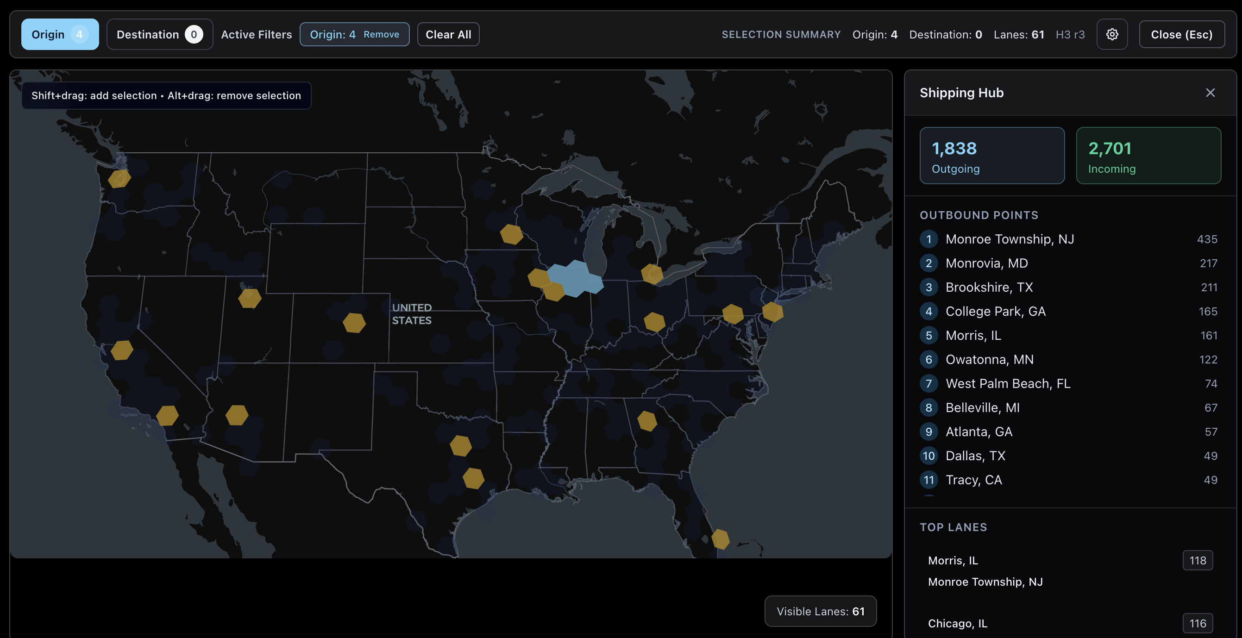
Task: Toggle the Incoming 2,701 stat card
Action: coord(1148,156)
